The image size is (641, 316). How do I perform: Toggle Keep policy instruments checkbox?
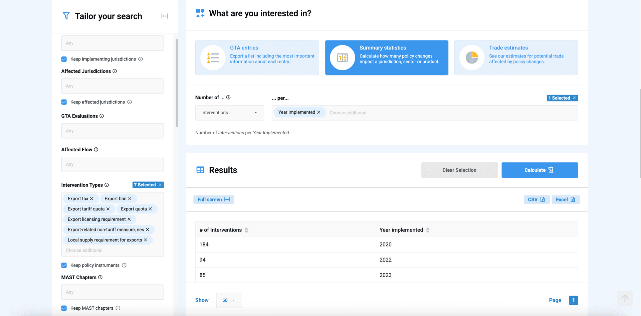[x=64, y=265]
